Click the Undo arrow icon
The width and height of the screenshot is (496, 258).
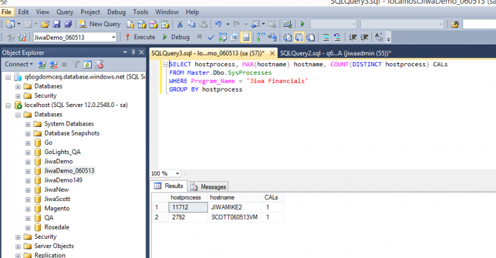[218, 24]
